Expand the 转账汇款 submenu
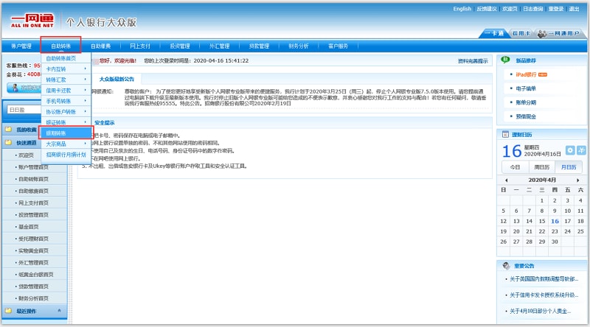 86,80
